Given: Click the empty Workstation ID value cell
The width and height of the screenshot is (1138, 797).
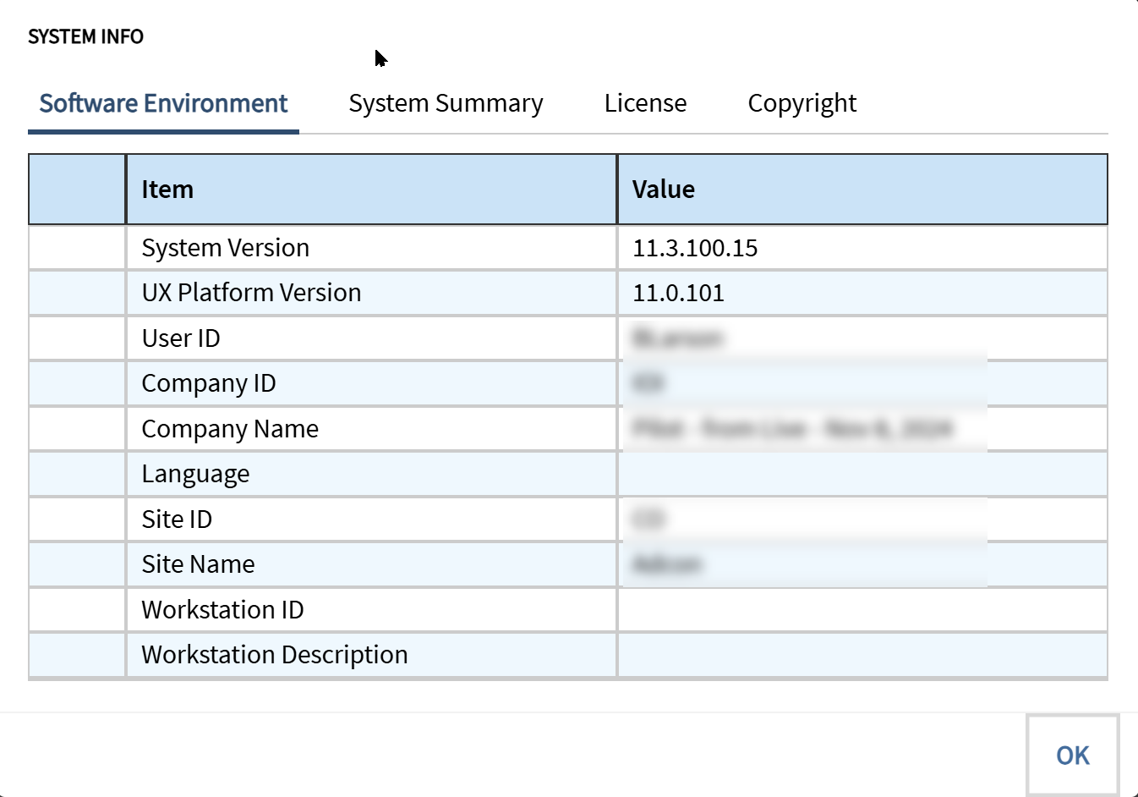Looking at the screenshot, I should coord(862,610).
